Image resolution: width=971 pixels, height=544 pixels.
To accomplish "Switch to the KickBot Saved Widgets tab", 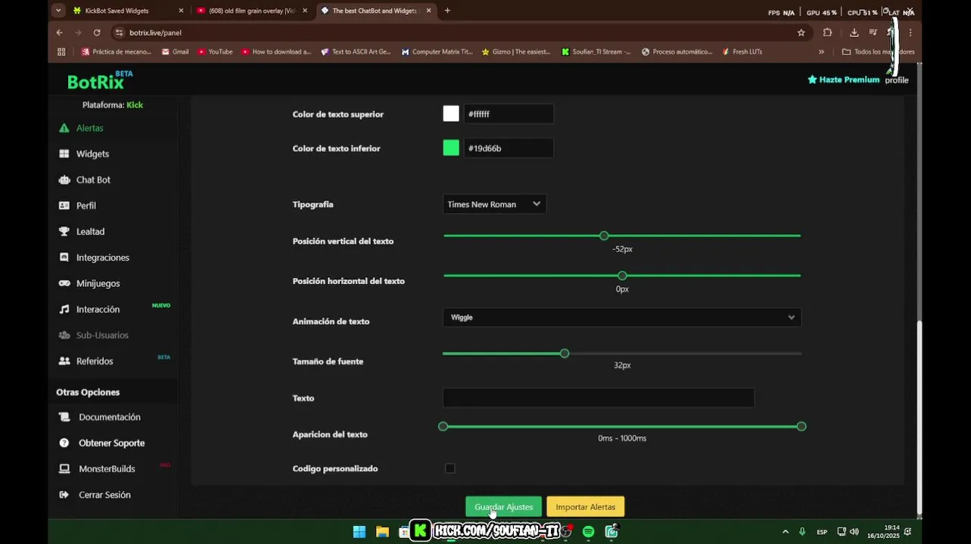I will [x=127, y=11].
